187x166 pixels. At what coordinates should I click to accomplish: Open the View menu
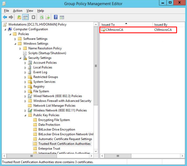(30, 11)
